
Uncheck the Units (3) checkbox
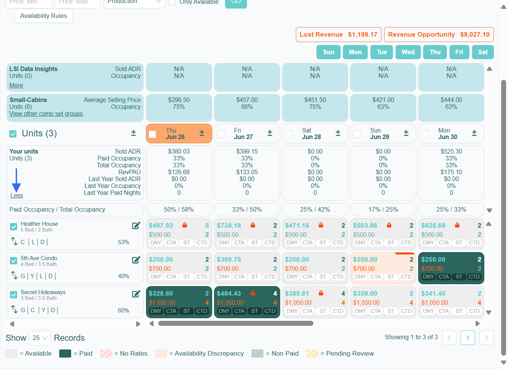pyautogui.click(x=13, y=134)
